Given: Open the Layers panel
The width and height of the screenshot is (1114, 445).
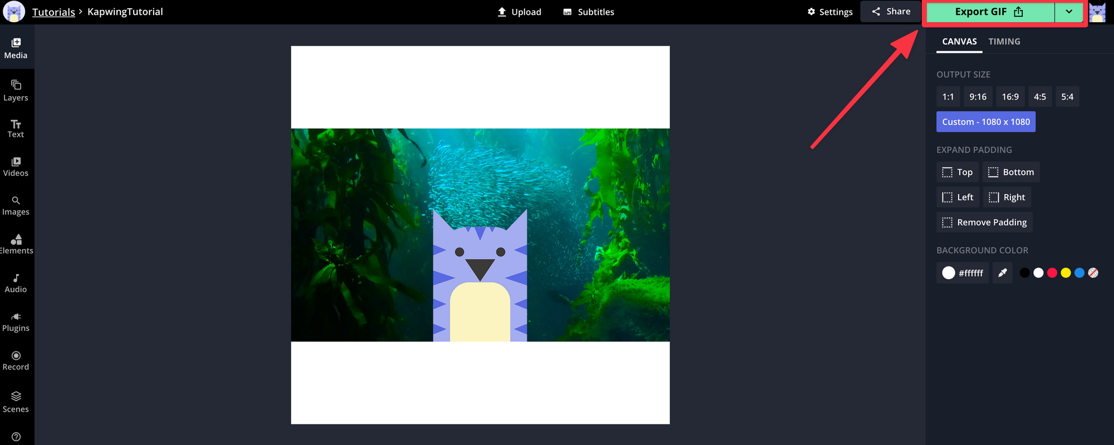Looking at the screenshot, I should (x=16, y=91).
